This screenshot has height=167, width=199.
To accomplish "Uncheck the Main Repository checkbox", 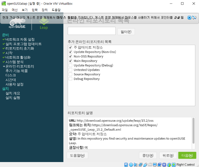I will click(x=70, y=61).
